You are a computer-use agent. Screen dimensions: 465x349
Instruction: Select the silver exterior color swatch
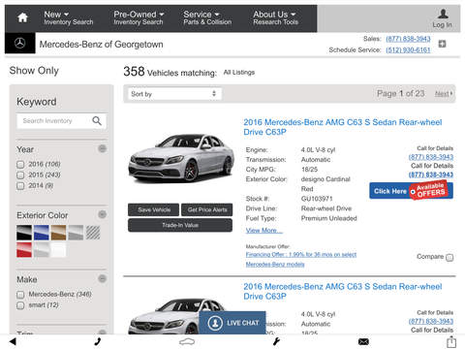pyautogui.click(x=42, y=250)
